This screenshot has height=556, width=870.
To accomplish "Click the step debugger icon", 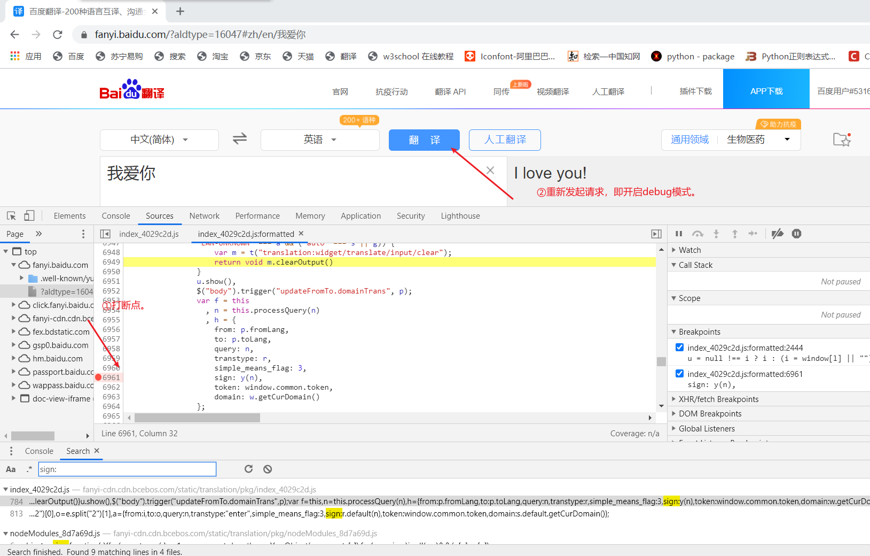I will pyautogui.click(x=753, y=234).
